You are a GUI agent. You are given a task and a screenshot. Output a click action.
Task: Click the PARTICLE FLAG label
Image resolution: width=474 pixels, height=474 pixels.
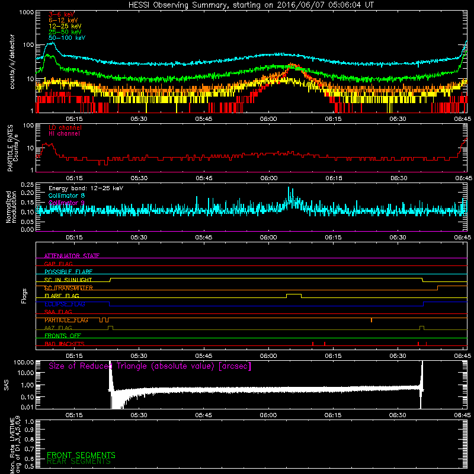[66, 320]
